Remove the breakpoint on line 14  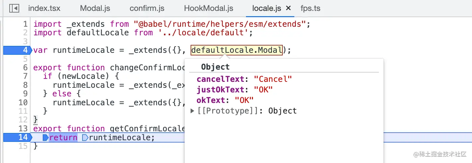click(x=17, y=138)
